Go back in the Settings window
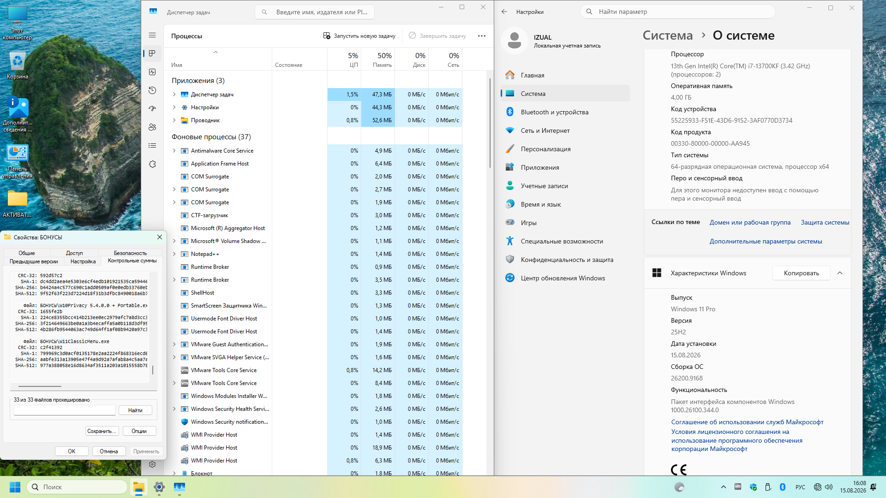 (504, 12)
